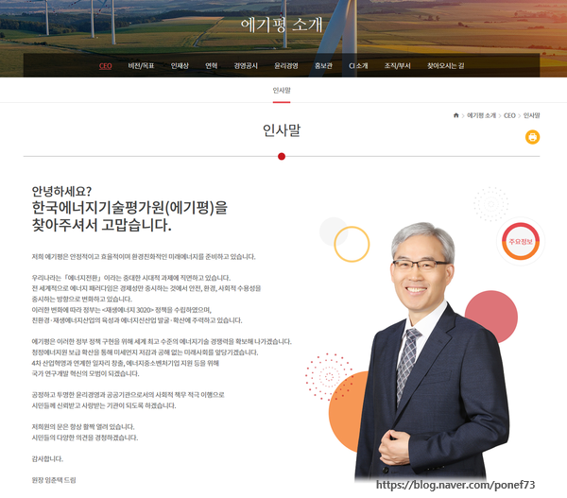
Task: Click the home icon in breadcrumb
Action: pyautogui.click(x=456, y=115)
